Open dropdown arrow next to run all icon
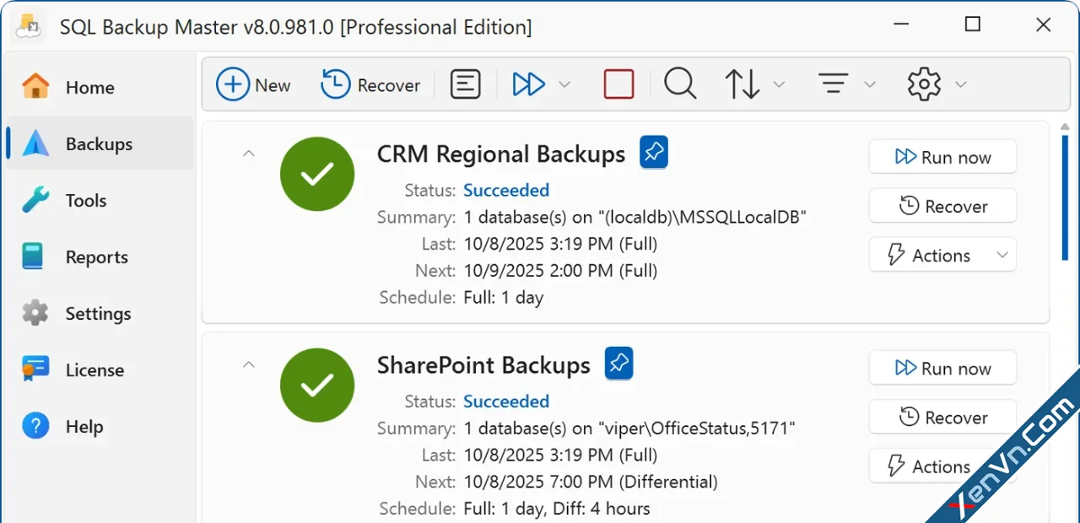This screenshot has width=1080, height=523. click(x=565, y=84)
